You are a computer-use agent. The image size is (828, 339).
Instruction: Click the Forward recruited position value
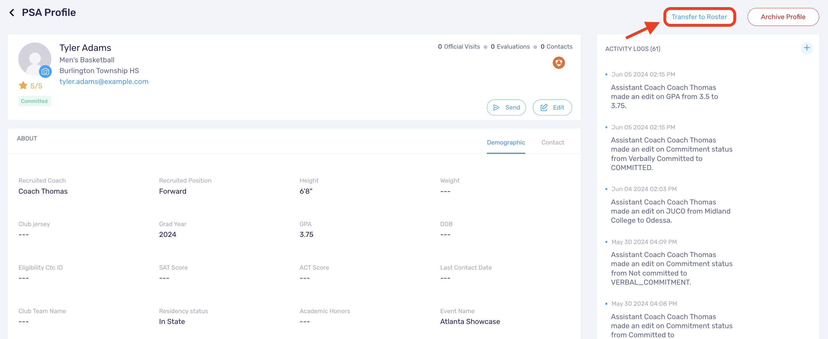[x=173, y=191]
